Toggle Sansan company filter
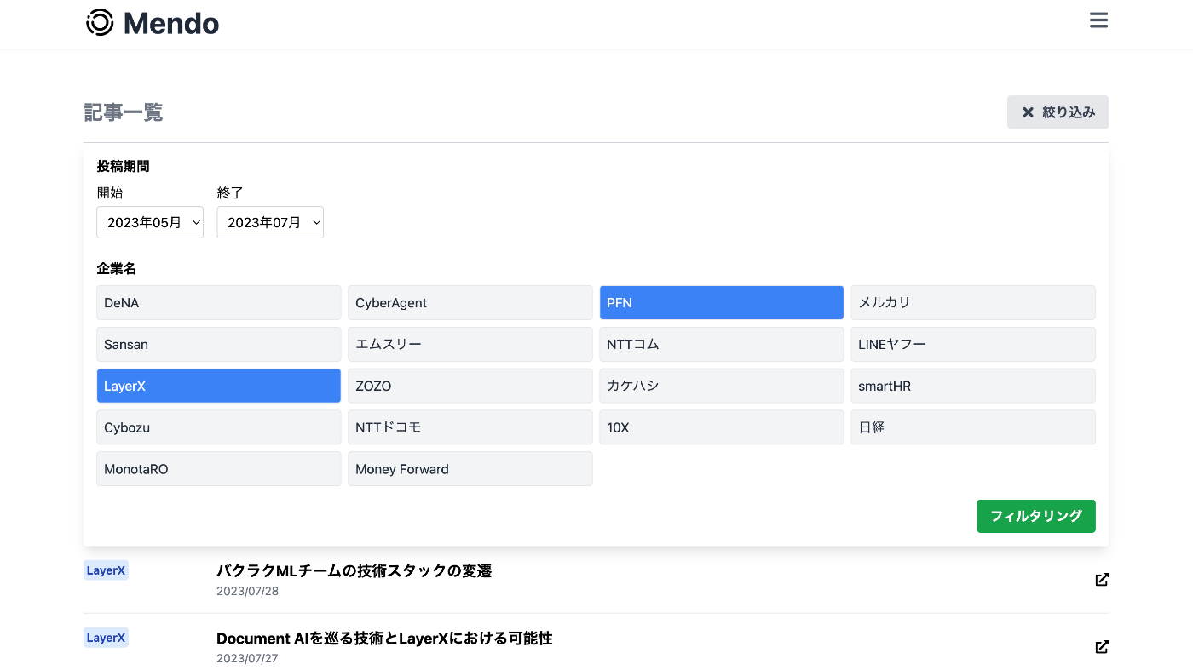The image size is (1193, 670). (219, 345)
